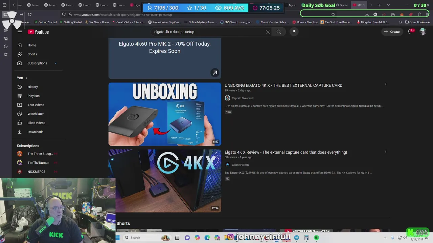
Task: Open the YouTube notifications bell
Action: click(410, 32)
